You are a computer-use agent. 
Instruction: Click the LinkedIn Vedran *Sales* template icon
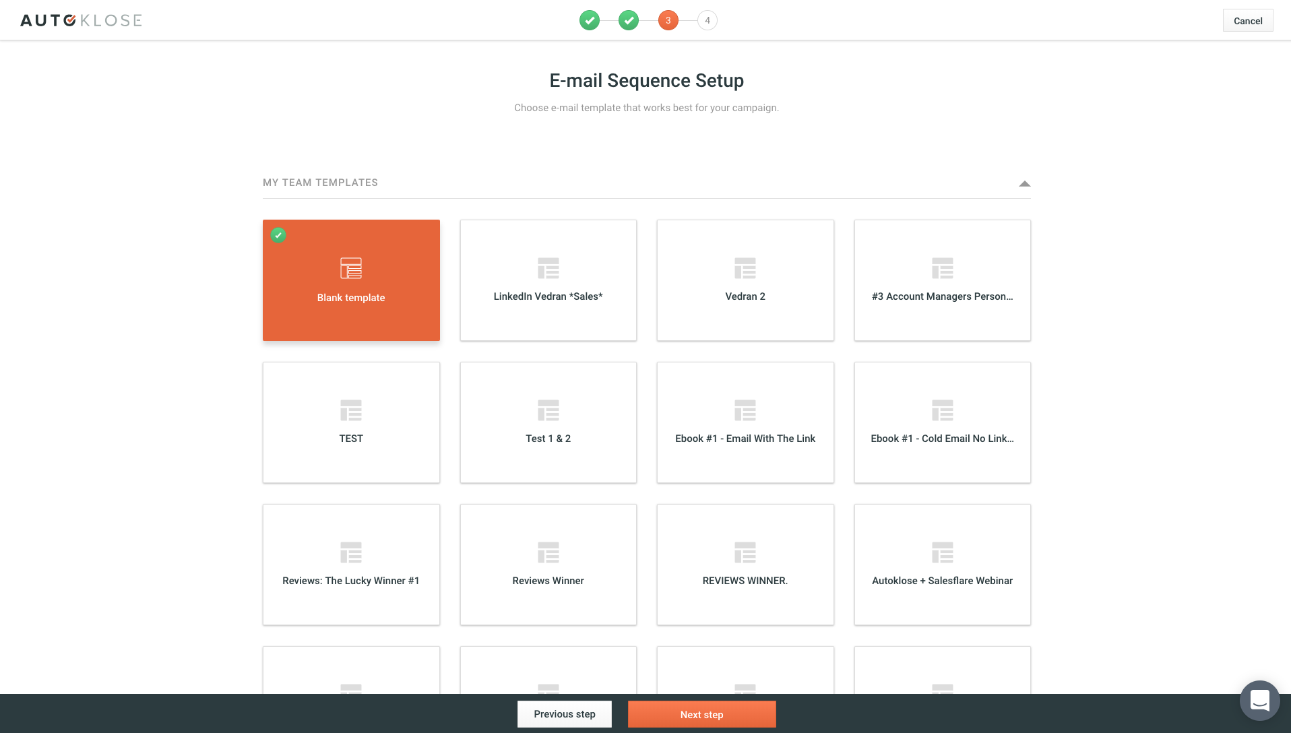click(x=548, y=268)
